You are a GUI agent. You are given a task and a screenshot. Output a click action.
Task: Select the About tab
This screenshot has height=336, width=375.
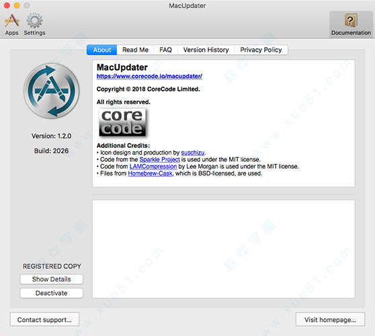pyautogui.click(x=102, y=50)
